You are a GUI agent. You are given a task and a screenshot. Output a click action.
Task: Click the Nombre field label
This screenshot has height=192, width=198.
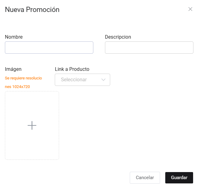pos(14,37)
